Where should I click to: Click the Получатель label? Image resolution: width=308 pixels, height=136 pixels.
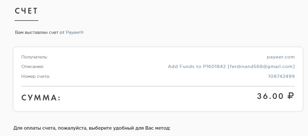tap(35, 57)
